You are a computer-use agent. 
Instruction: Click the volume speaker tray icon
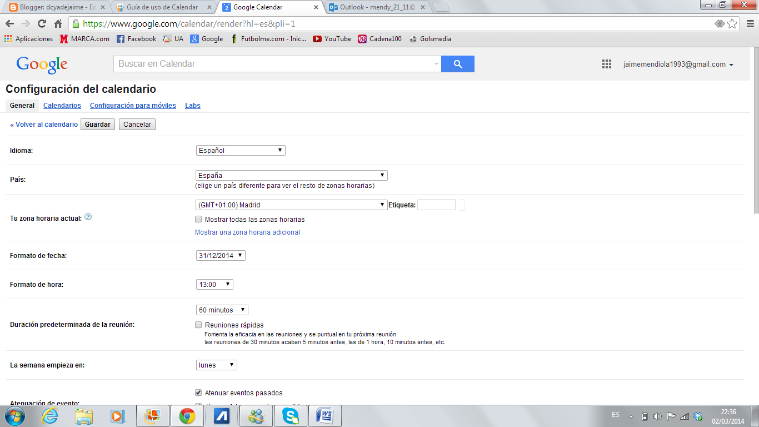[x=657, y=416]
